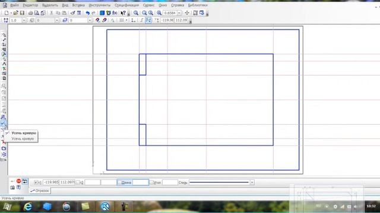Open the Стиль line style dropdown
Screen dimensions: 380x213
(x=252, y=182)
